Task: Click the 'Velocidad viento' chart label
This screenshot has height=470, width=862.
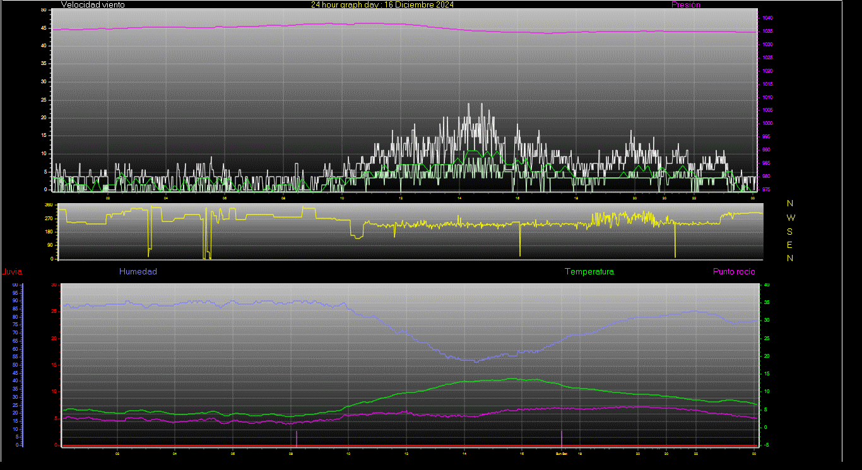Action: click(93, 4)
